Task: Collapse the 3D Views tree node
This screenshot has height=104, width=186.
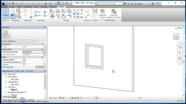Action: pos(6,87)
